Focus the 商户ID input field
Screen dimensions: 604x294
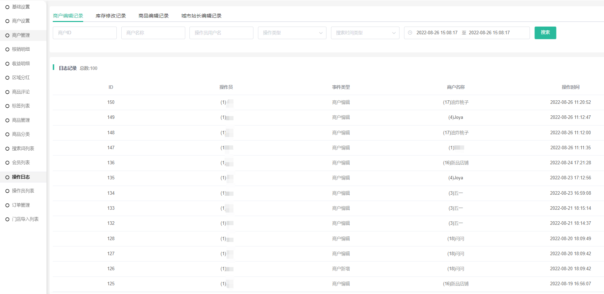pos(85,33)
